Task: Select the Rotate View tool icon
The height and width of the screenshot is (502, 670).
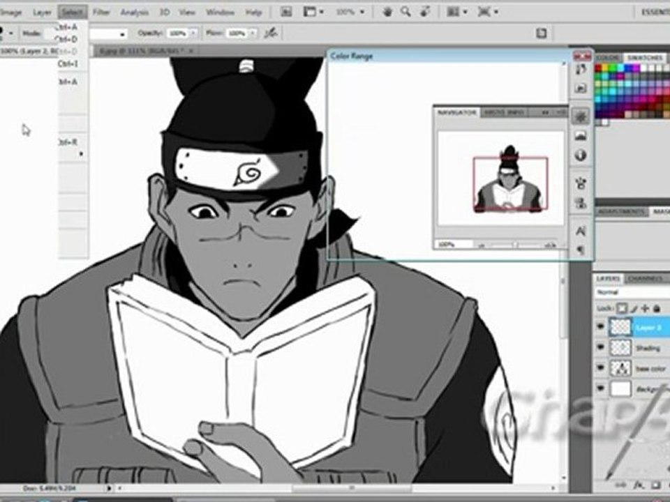Action: pyautogui.click(x=425, y=12)
